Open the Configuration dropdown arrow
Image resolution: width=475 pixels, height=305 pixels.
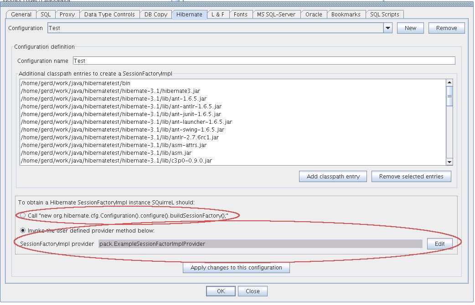point(387,28)
